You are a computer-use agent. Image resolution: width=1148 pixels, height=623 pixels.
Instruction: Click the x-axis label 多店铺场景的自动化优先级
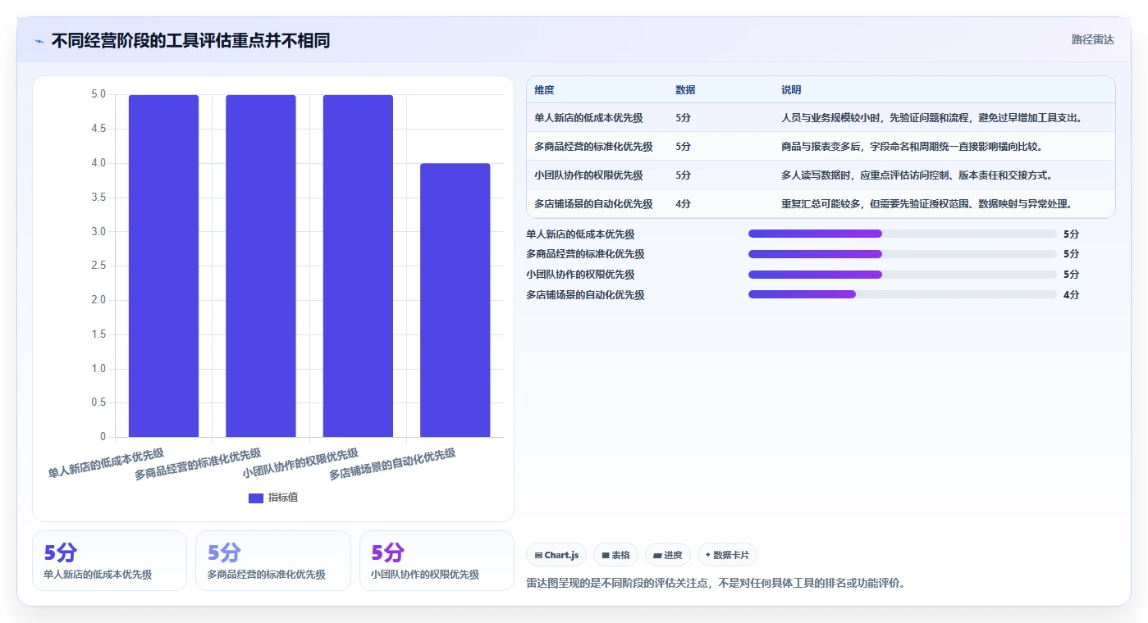click(392, 464)
